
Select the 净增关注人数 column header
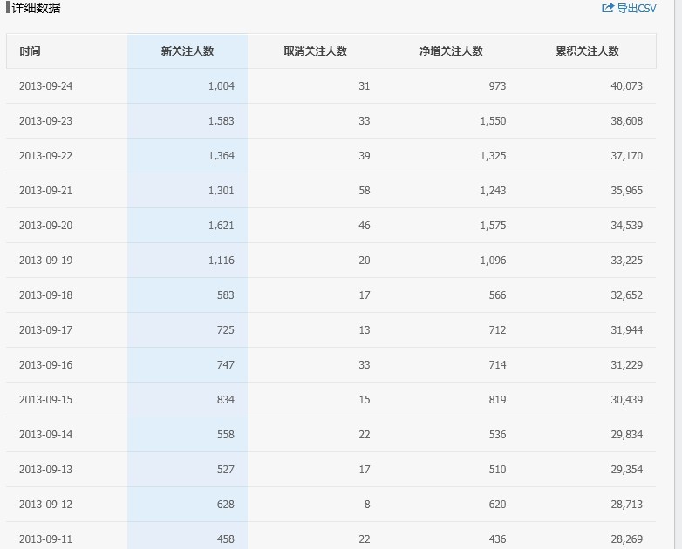pos(451,51)
